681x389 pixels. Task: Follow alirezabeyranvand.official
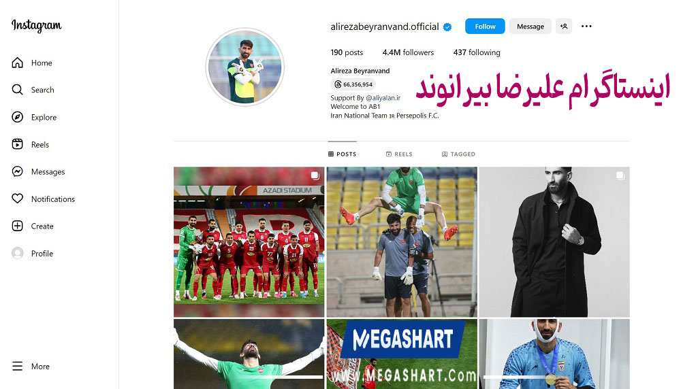tap(485, 26)
